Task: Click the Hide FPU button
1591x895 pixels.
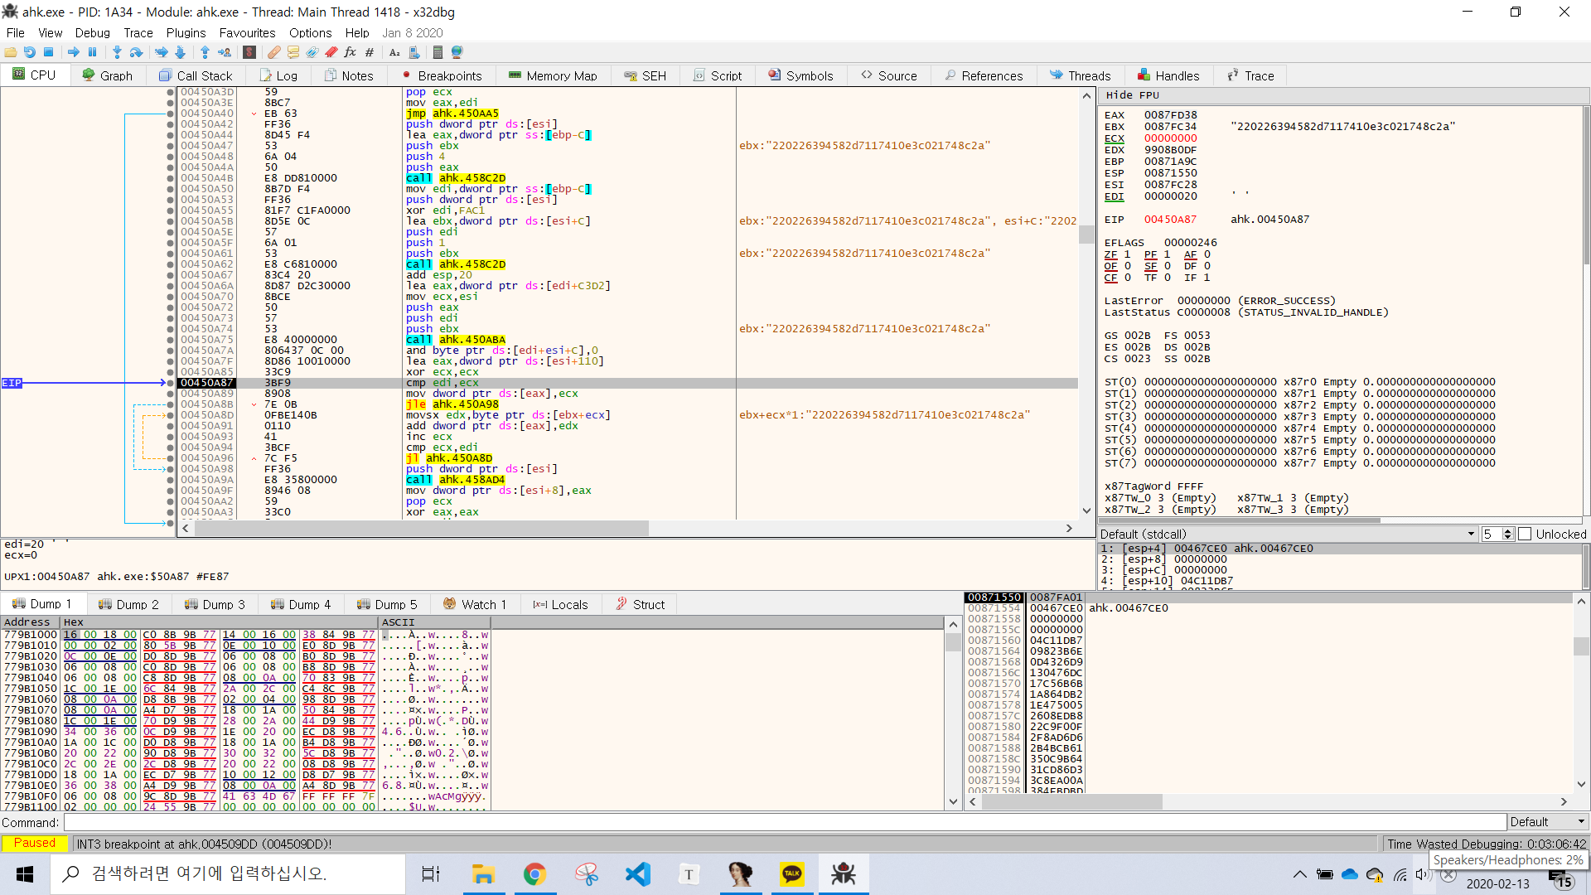Action: pos(1132,95)
